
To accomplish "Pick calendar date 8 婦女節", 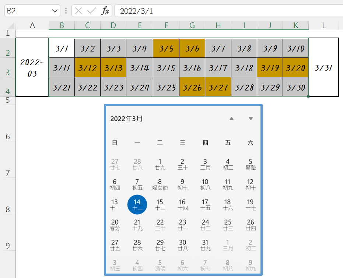I will click(x=160, y=184).
